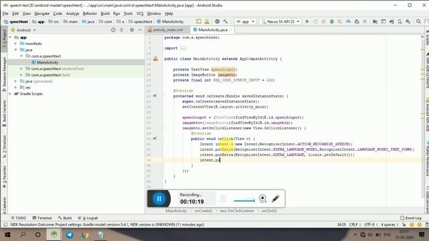Open the Build tool window
429x241 pixels.
(x=65, y=218)
